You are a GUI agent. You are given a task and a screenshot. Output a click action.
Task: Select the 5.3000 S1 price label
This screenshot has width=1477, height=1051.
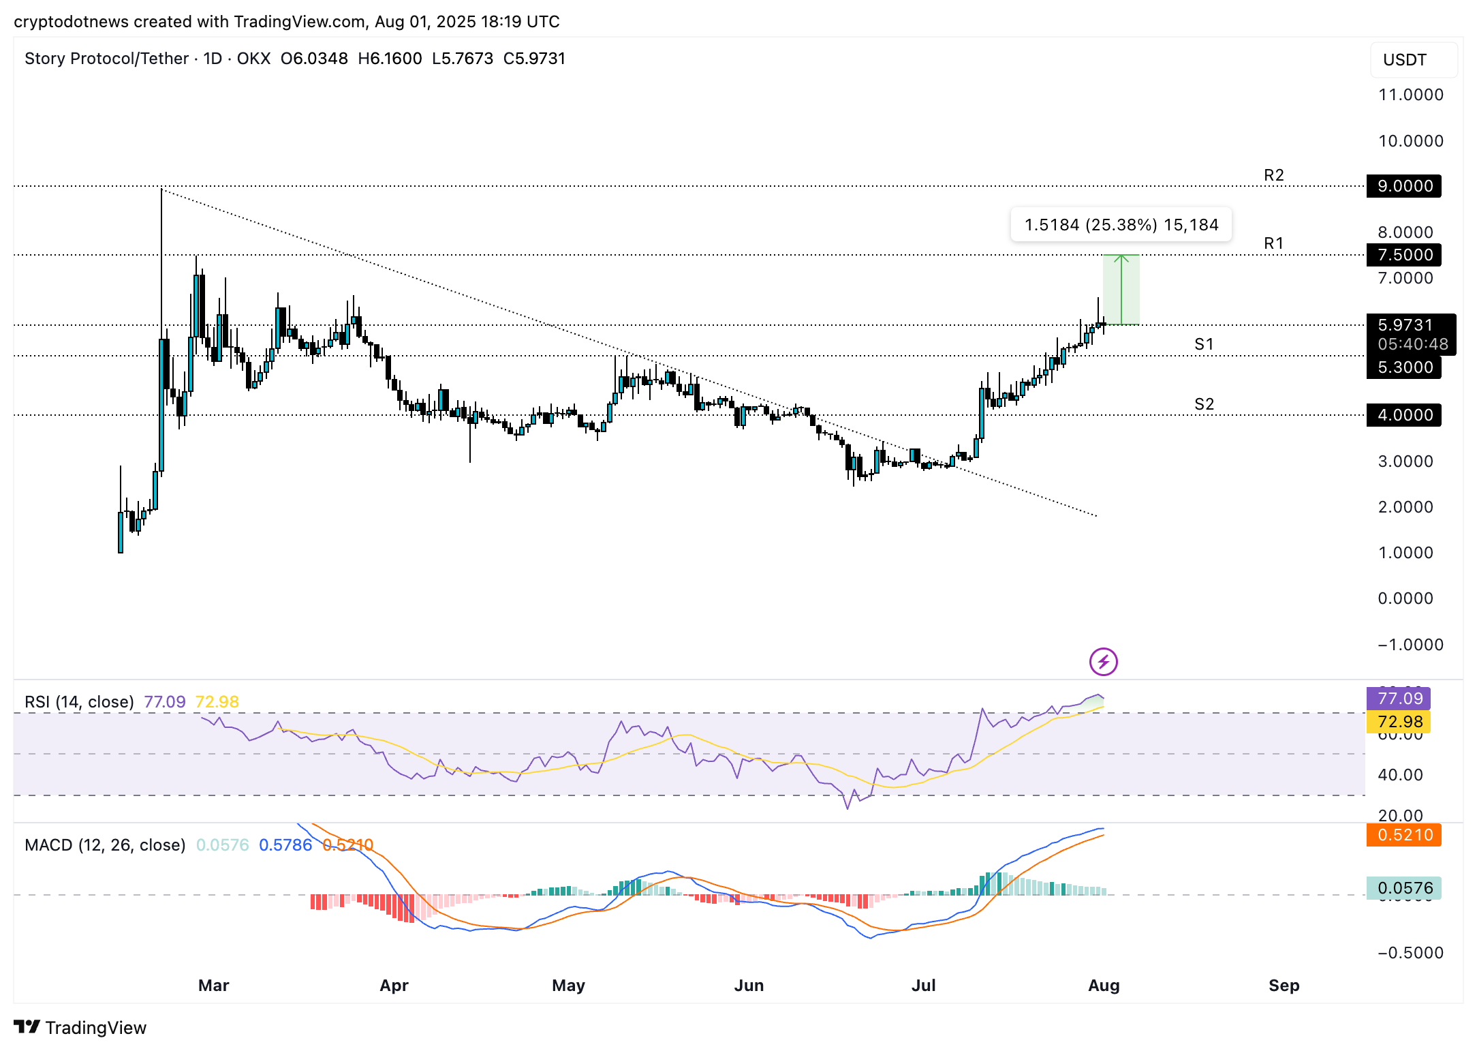(x=1403, y=367)
